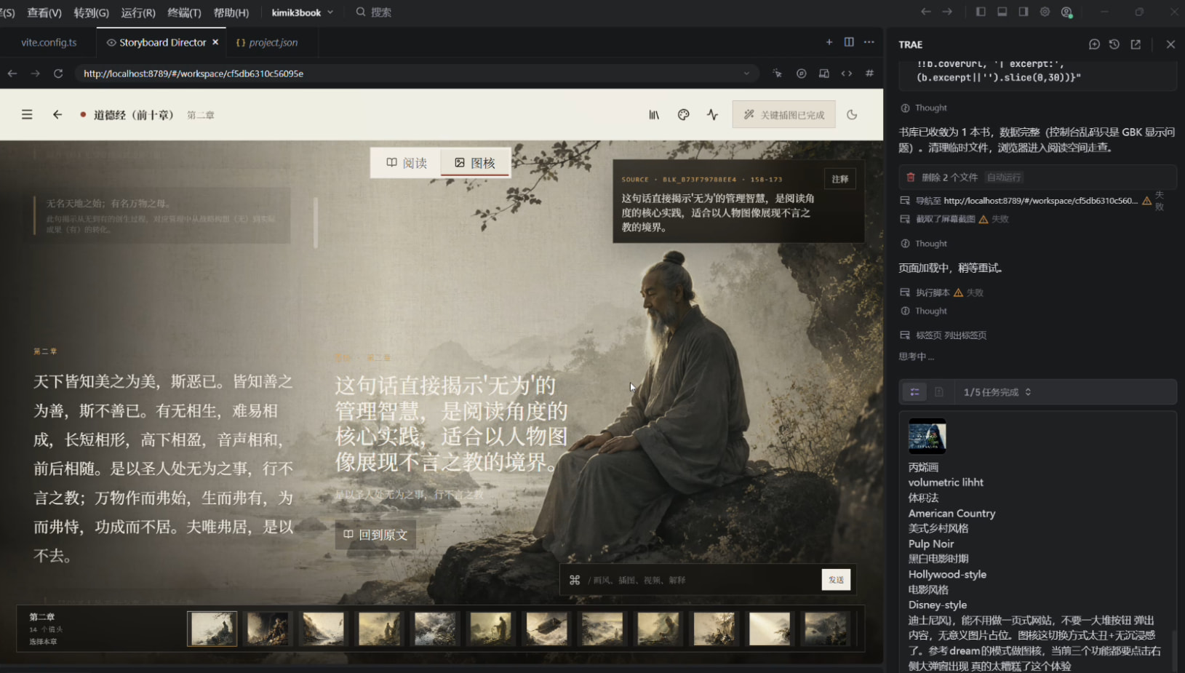Split the editor with the split icon

(x=849, y=42)
